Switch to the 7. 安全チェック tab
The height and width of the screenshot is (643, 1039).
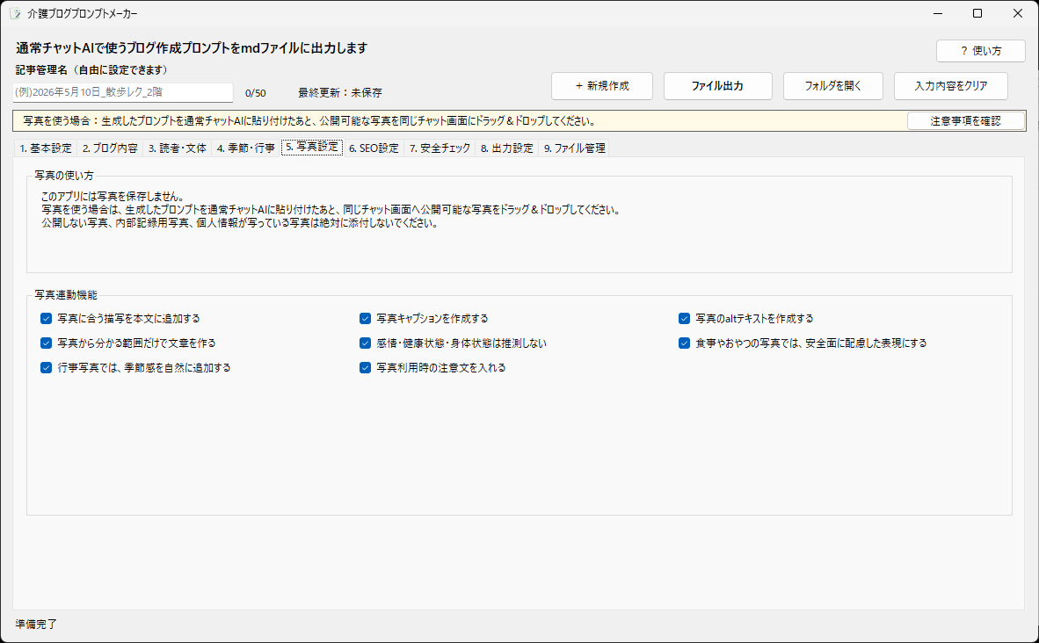[x=440, y=148]
